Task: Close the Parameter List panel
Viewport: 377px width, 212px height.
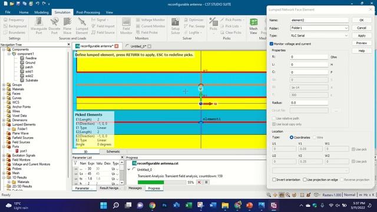Action: point(122,157)
